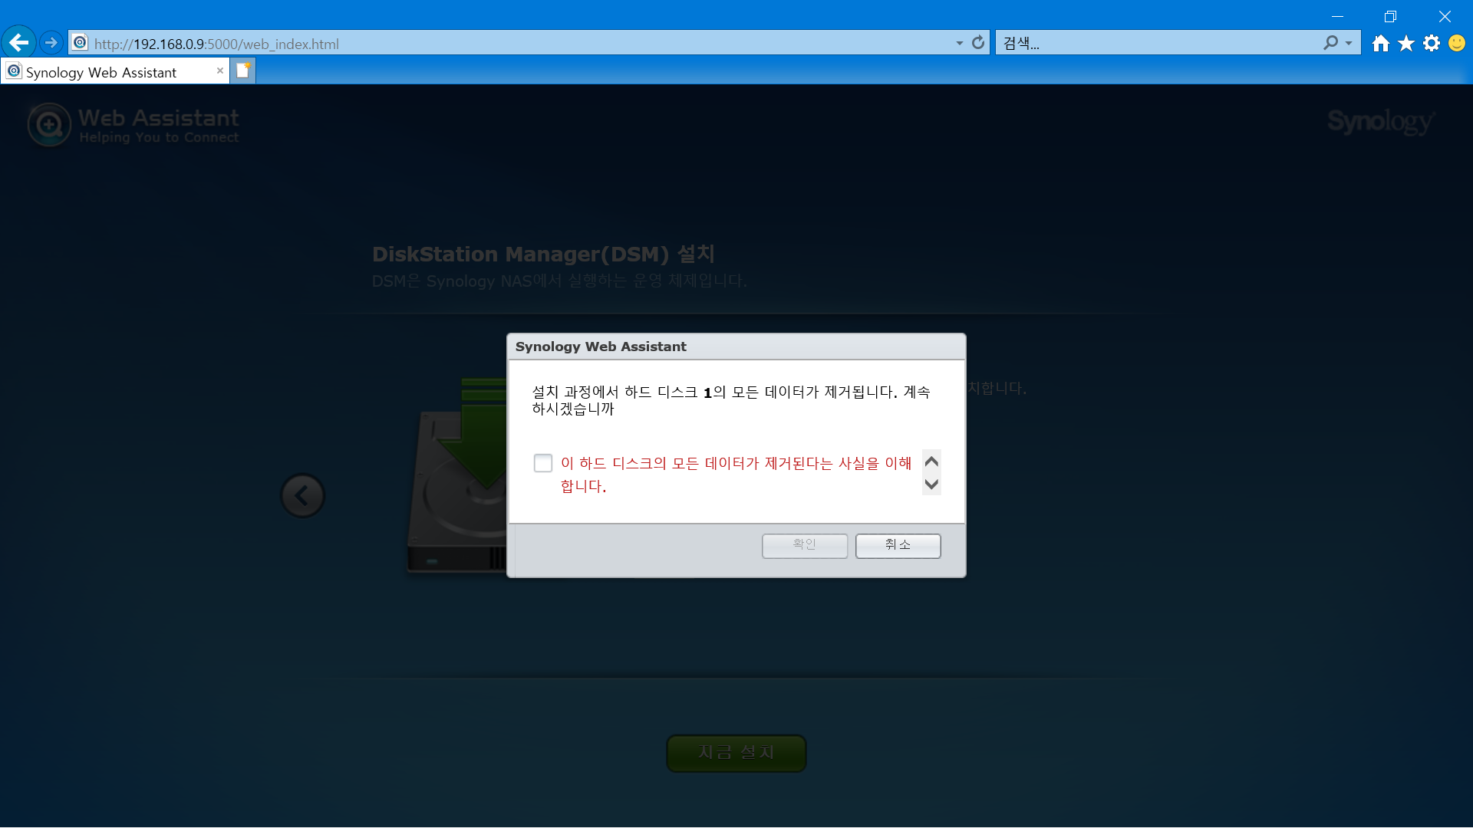Image resolution: width=1473 pixels, height=828 pixels.
Task: Click the smiley feedback icon
Action: click(1457, 44)
